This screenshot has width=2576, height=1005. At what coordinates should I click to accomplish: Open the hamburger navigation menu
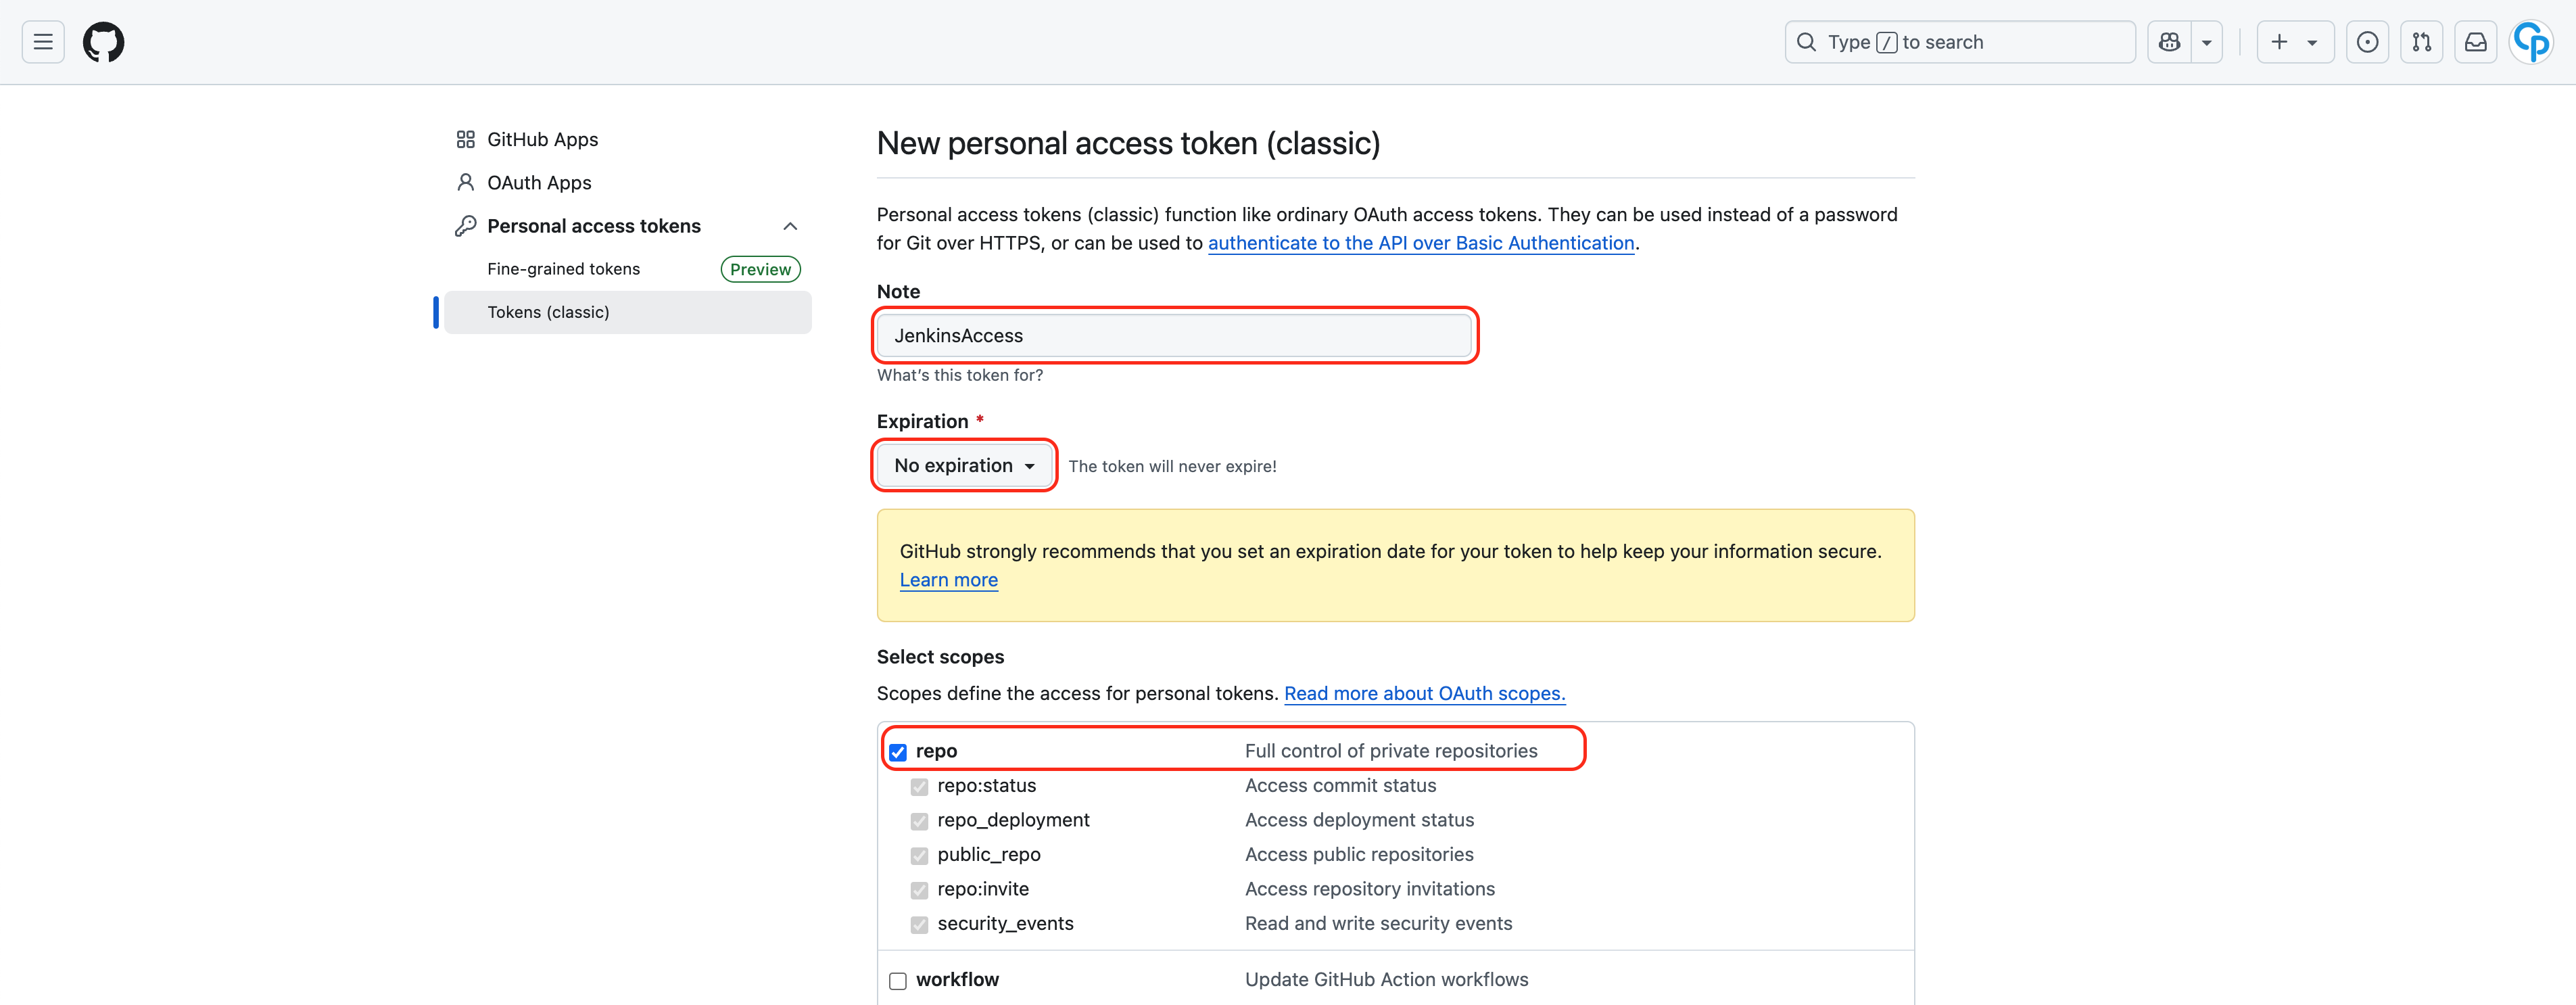pyautogui.click(x=43, y=42)
